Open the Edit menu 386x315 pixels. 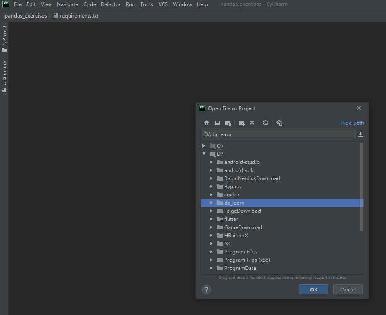click(x=31, y=4)
